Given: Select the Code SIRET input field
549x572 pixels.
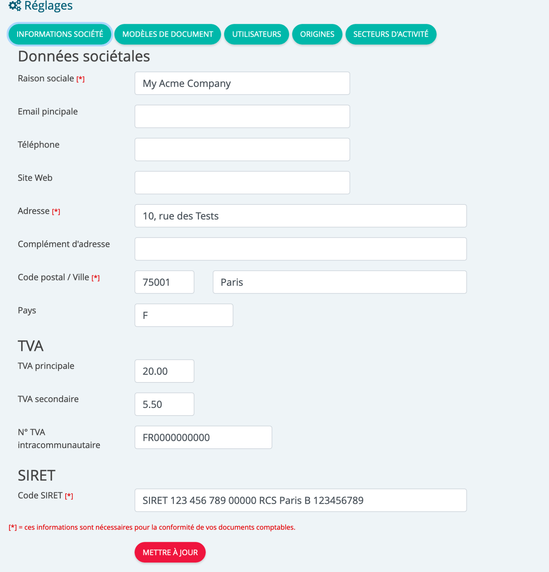Looking at the screenshot, I should (301, 500).
